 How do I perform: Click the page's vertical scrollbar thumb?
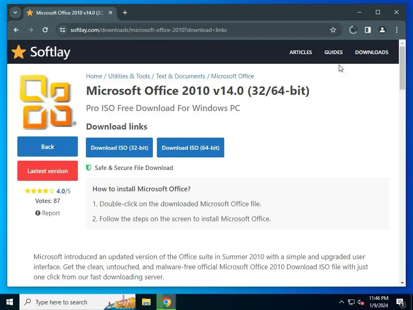tap(402, 68)
